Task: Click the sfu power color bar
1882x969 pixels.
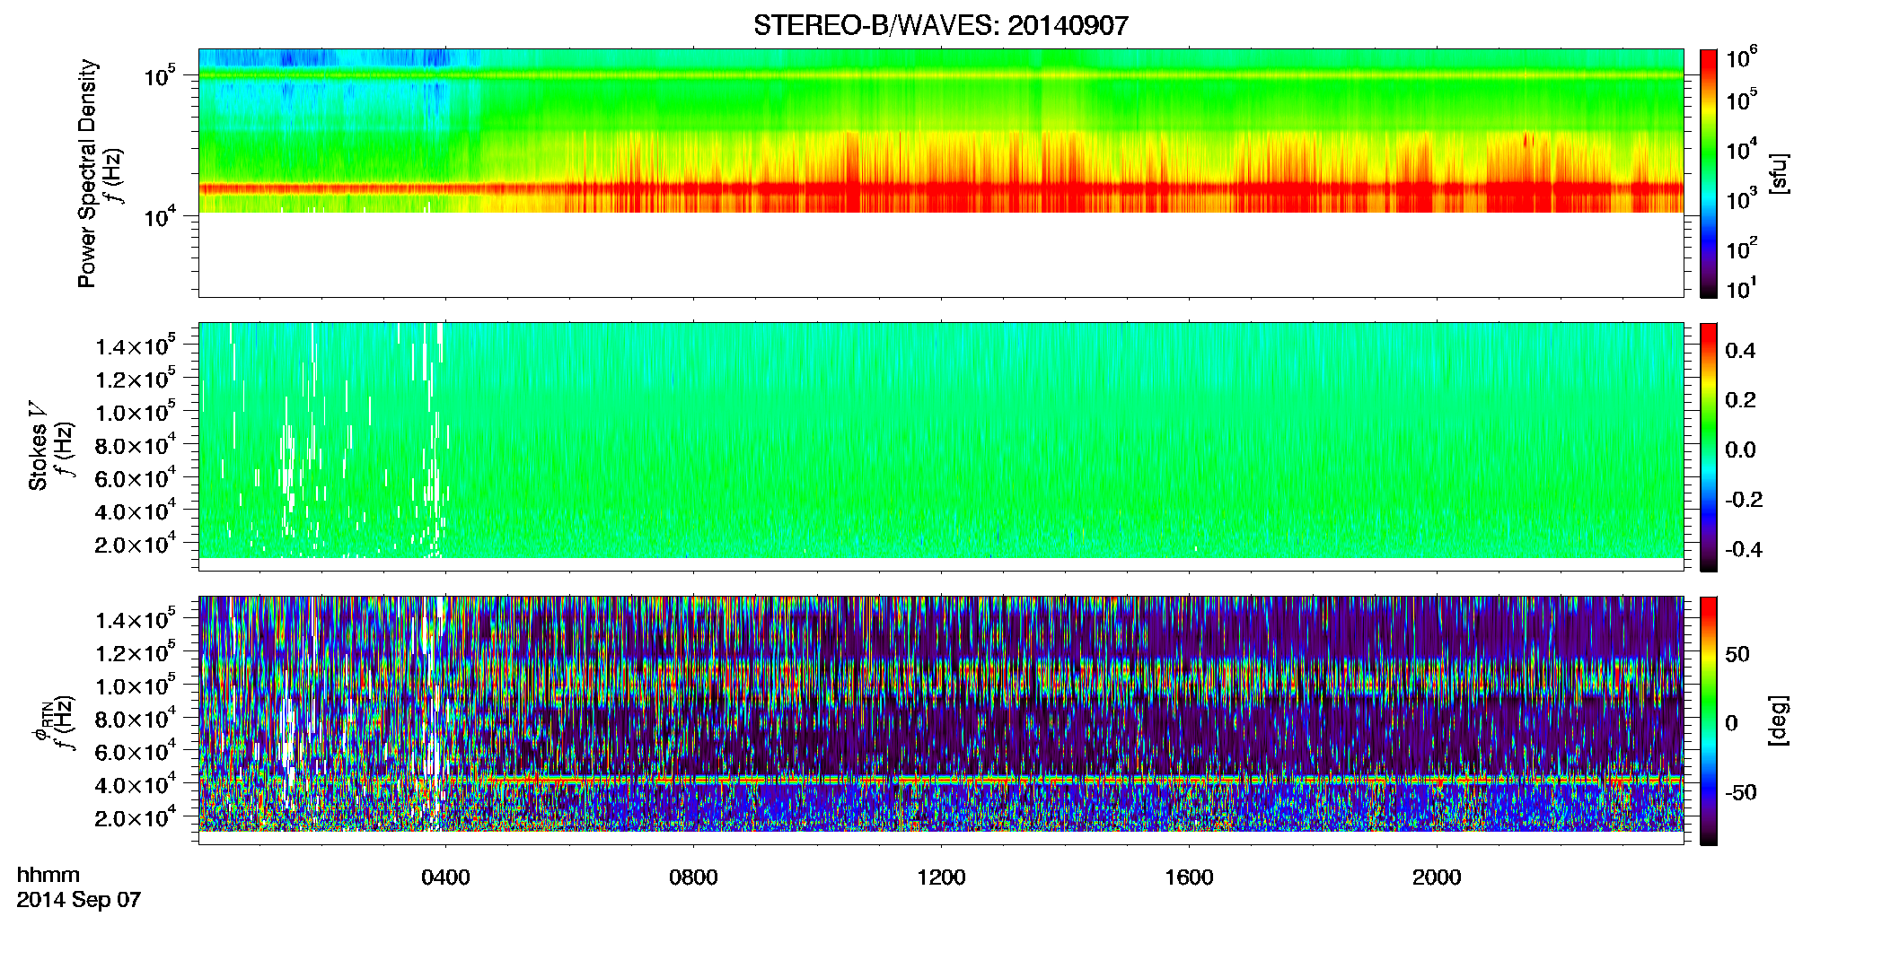Action: pos(1708,173)
